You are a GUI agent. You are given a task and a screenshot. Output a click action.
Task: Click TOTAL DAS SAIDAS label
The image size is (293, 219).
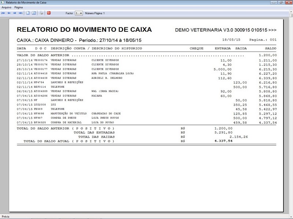click(96, 137)
